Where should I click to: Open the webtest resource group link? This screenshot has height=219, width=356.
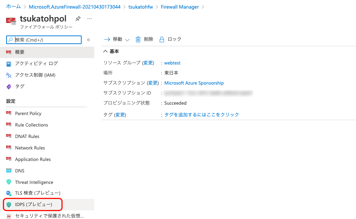point(172,63)
